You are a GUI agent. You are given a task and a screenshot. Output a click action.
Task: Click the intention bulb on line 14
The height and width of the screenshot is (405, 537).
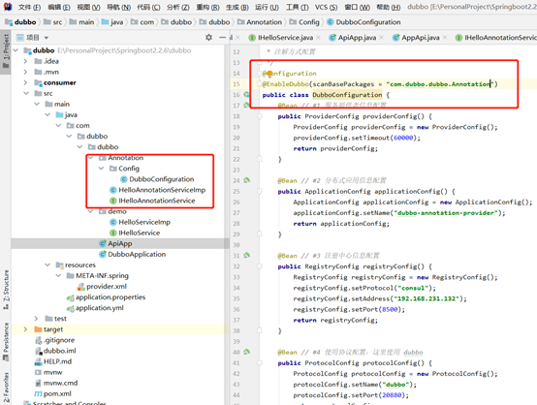[x=269, y=73]
